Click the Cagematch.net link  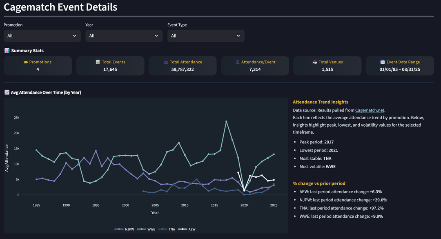(370, 110)
